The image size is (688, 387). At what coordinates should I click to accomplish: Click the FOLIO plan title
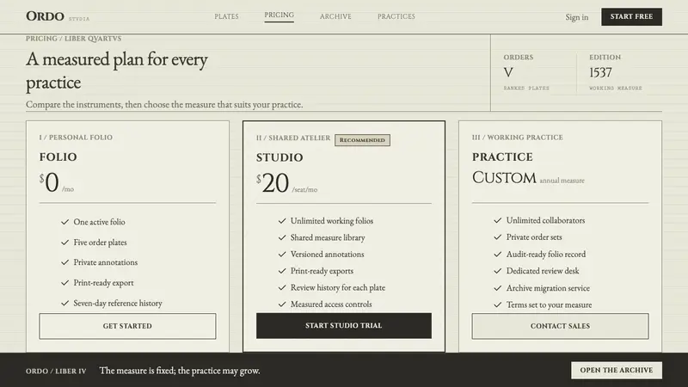pyautogui.click(x=58, y=157)
